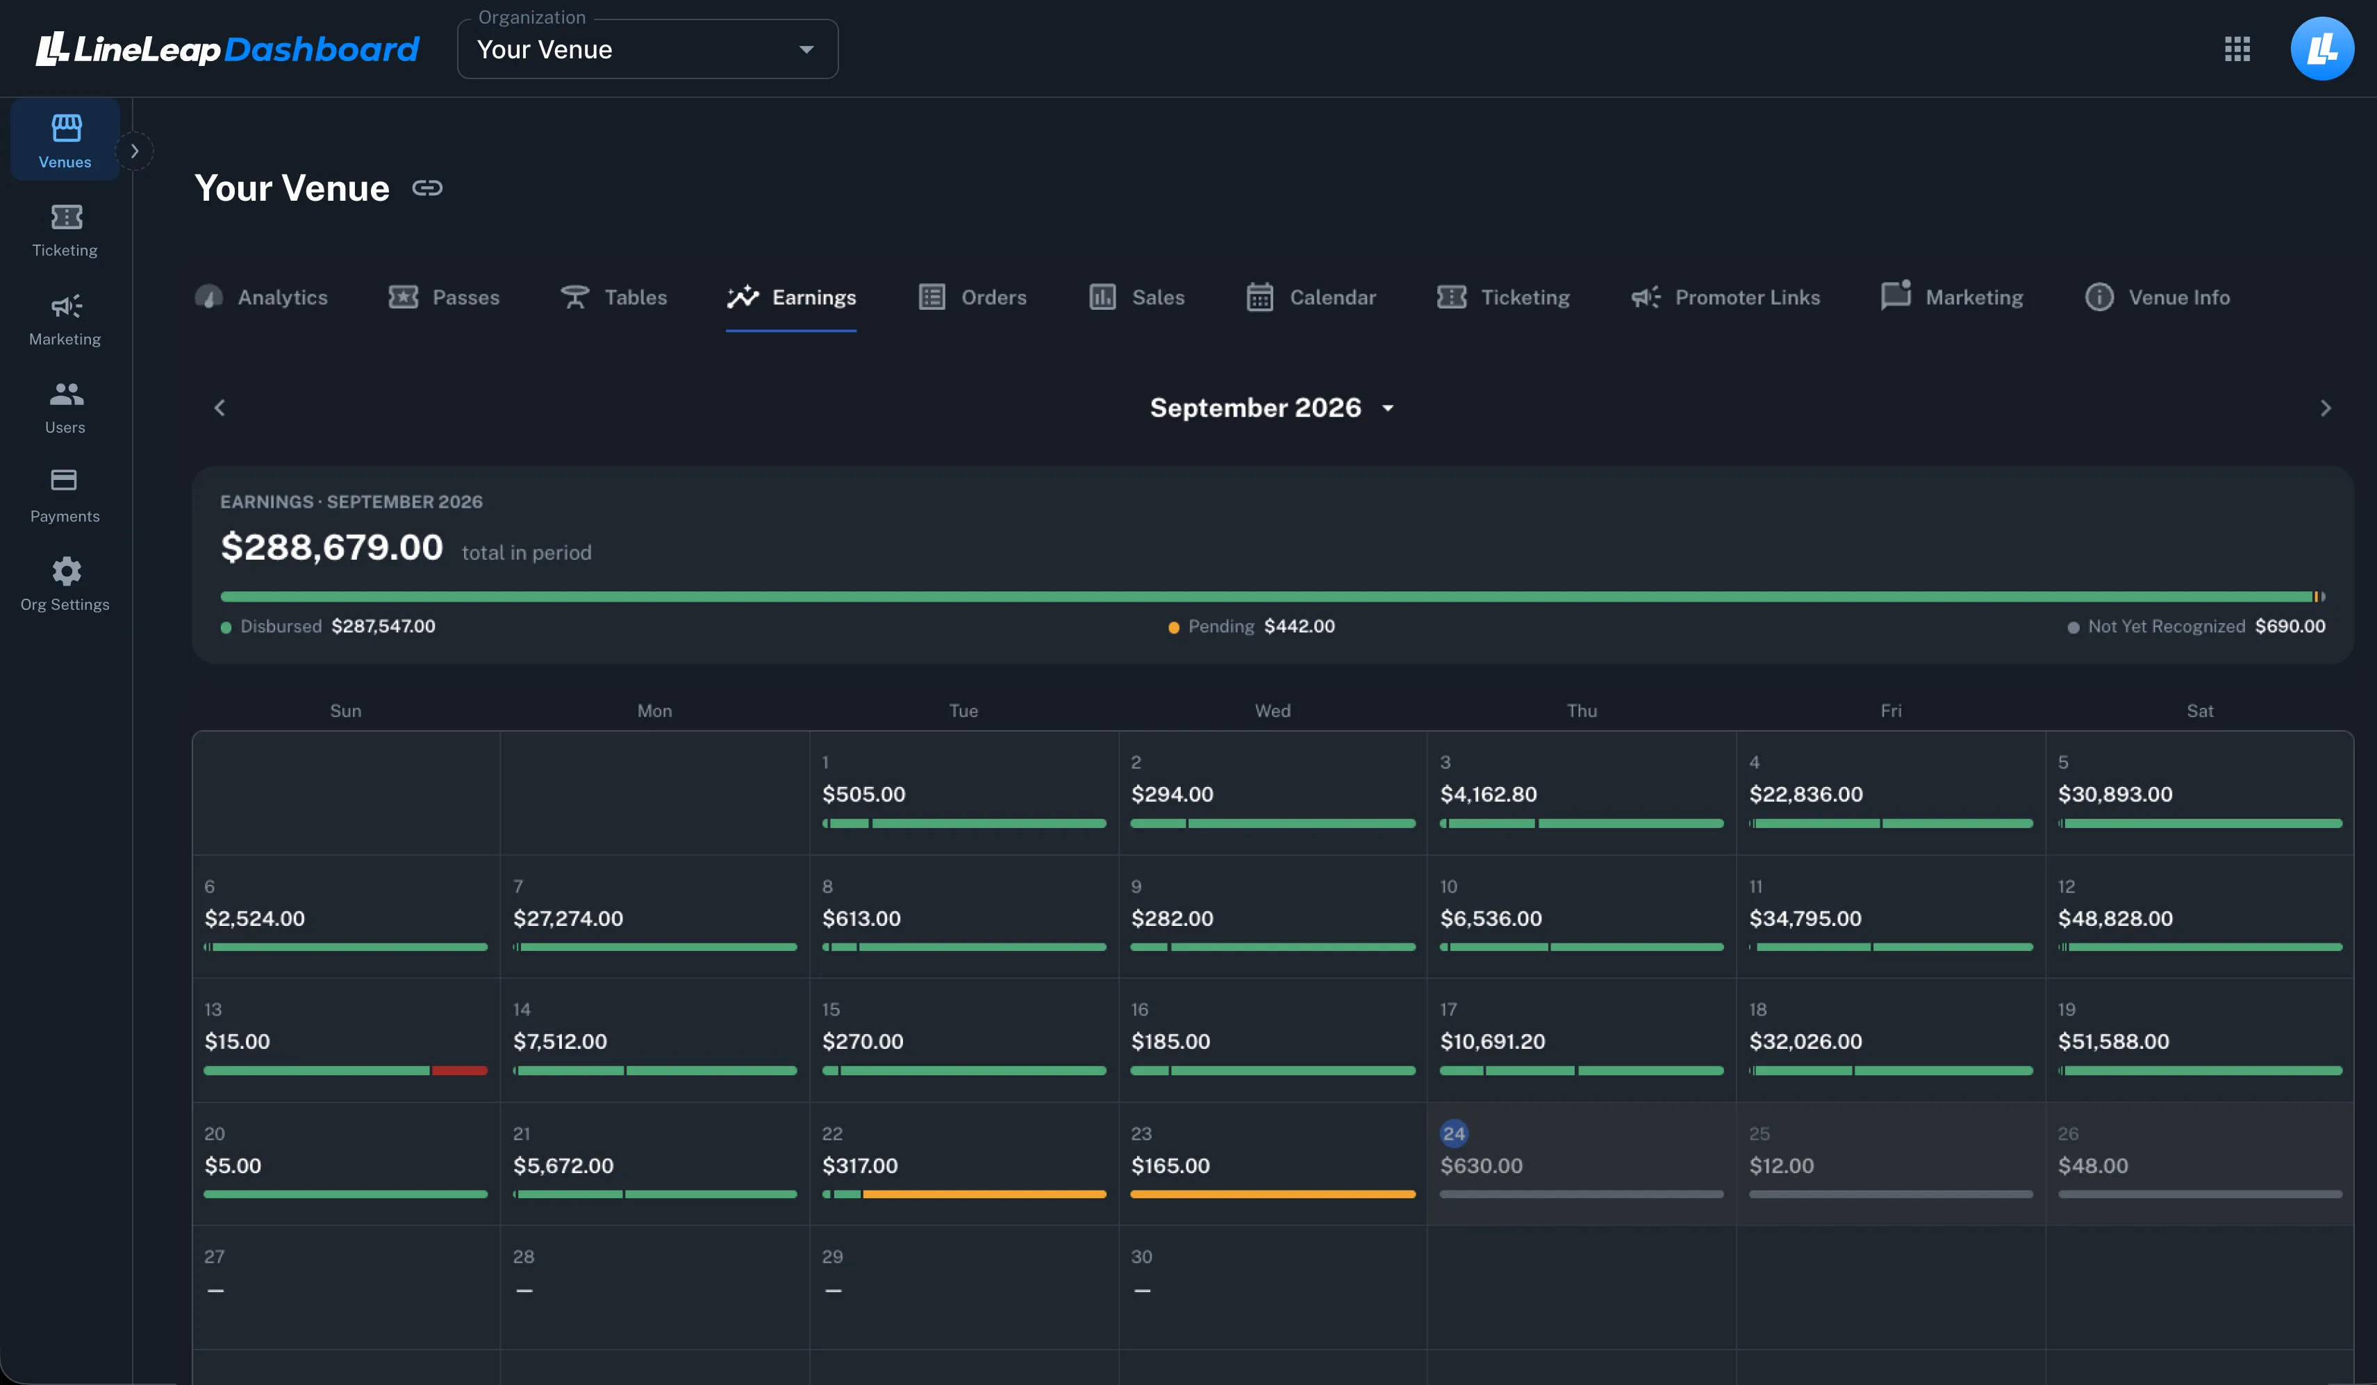Open September 17 earnings $10,691.20
The image size is (2377, 1385).
(1582, 1040)
